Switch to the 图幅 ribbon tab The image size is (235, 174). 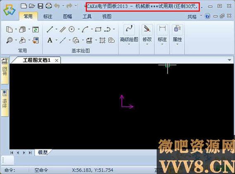pos(67,16)
